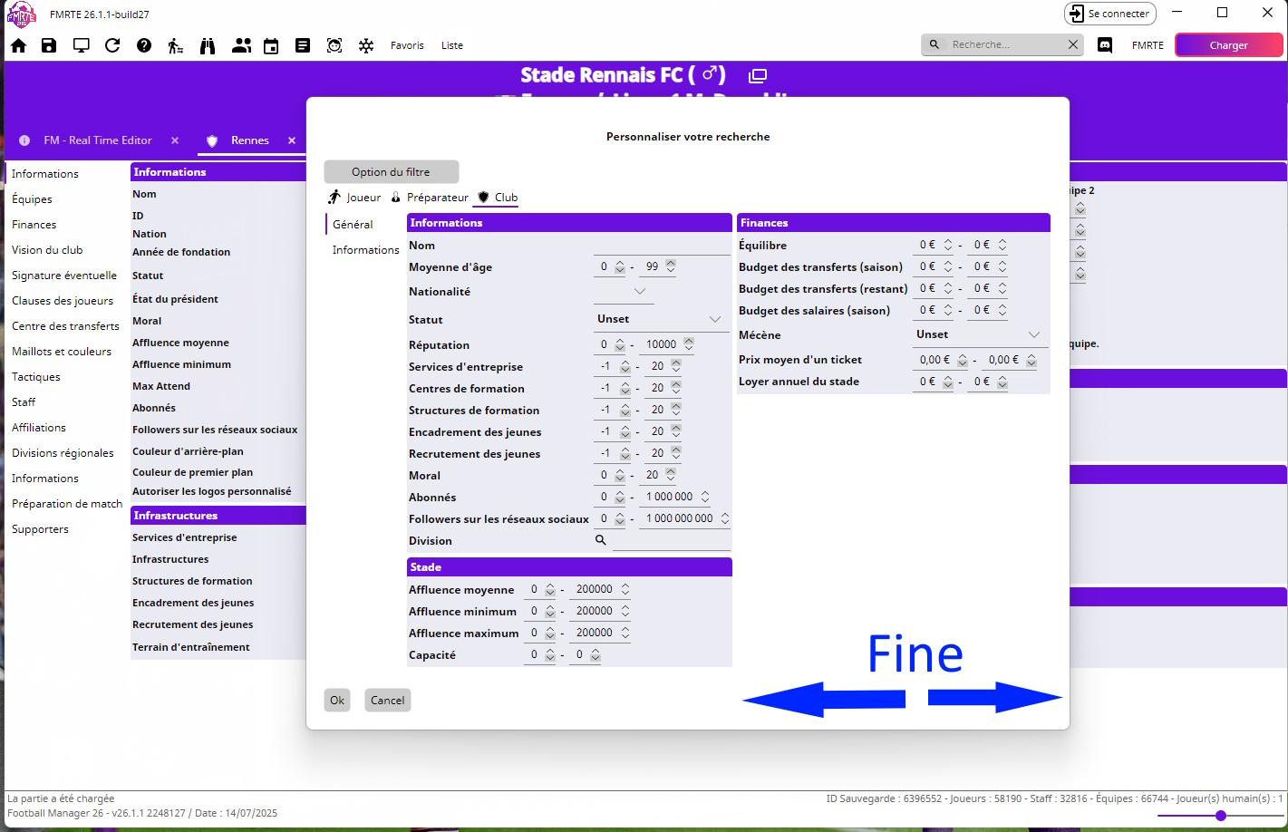Image resolution: width=1288 pixels, height=832 pixels.
Task: Select the Préparateur filter tab
Action: click(x=430, y=198)
